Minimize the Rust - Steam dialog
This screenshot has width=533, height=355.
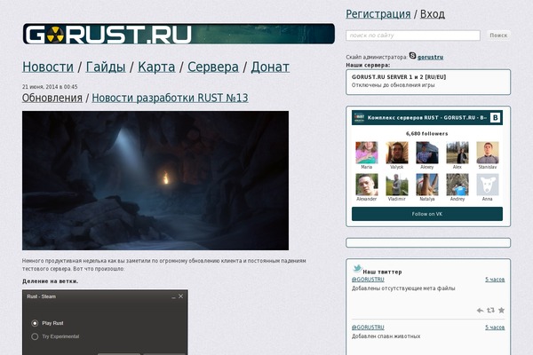174,296
